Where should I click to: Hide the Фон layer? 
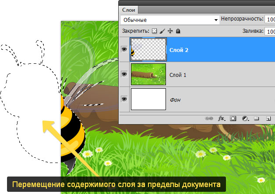[124, 99]
